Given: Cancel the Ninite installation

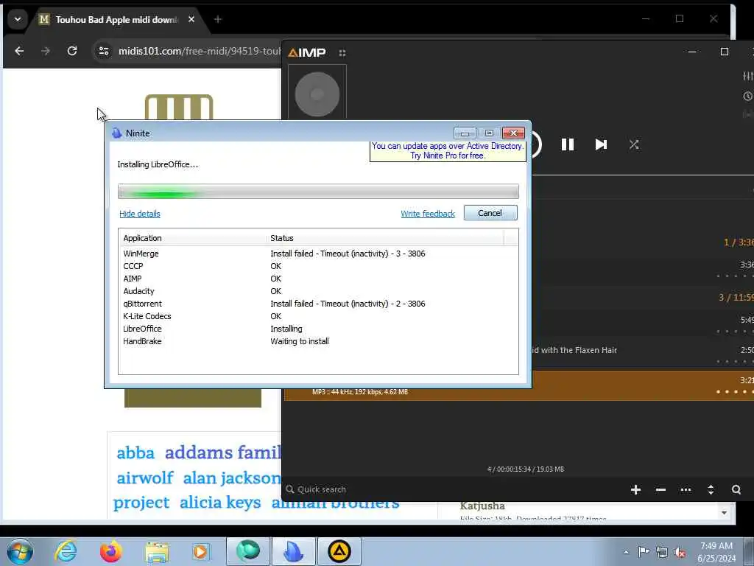Looking at the screenshot, I should (490, 213).
